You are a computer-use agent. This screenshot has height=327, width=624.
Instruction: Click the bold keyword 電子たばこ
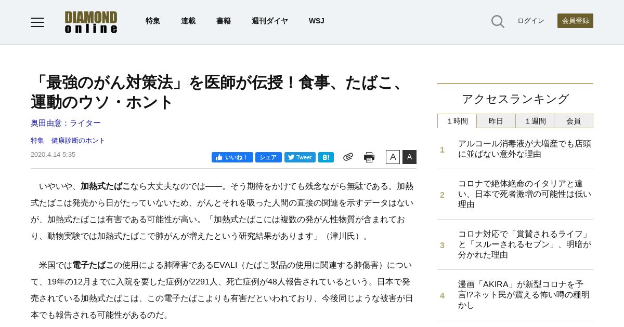93,265
